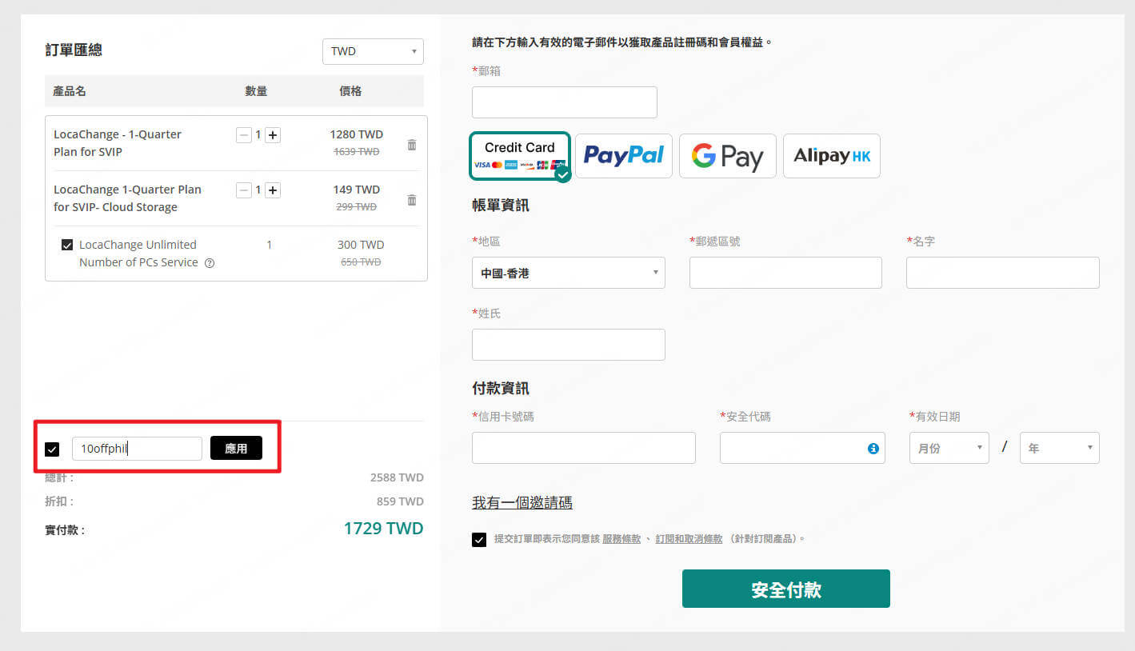Focus the 名字 first name field
Viewport: 1135px width, 651px height.
pos(1003,273)
